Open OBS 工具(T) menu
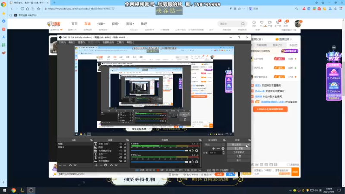 point(120,42)
